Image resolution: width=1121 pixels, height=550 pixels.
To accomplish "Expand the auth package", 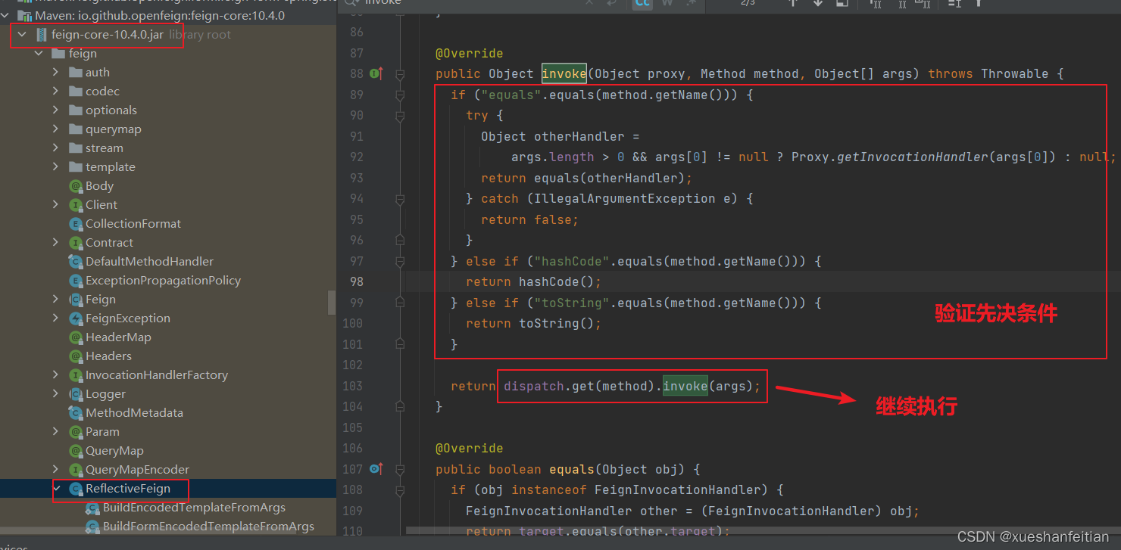I will [x=55, y=73].
